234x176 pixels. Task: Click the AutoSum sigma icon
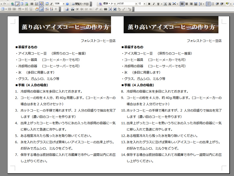point(56,9)
